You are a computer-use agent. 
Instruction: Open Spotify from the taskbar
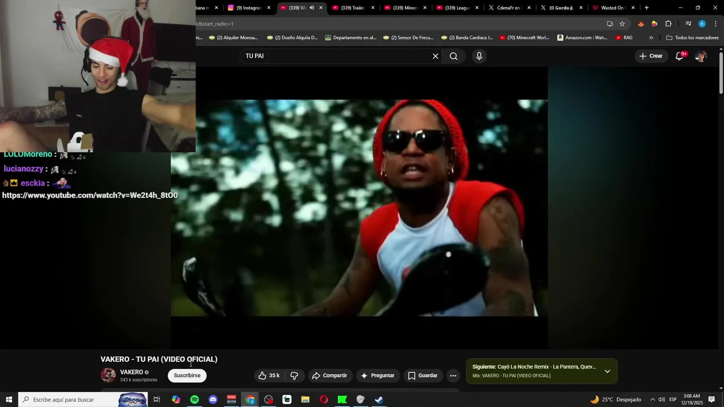[x=195, y=400]
